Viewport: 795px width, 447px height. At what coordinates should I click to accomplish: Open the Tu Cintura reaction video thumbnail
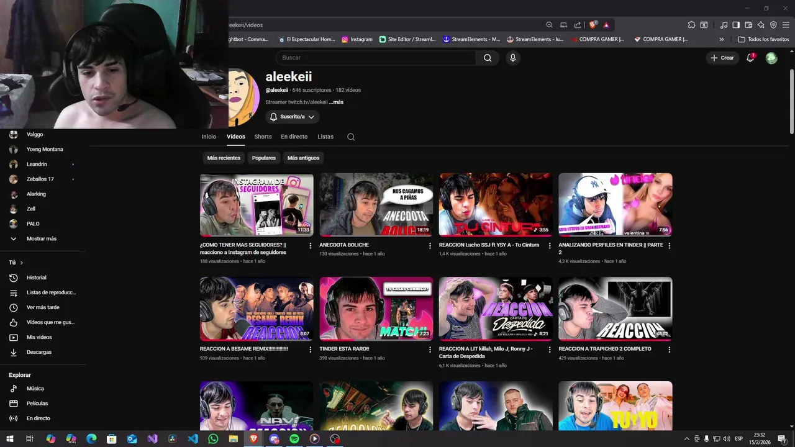[x=496, y=205]
